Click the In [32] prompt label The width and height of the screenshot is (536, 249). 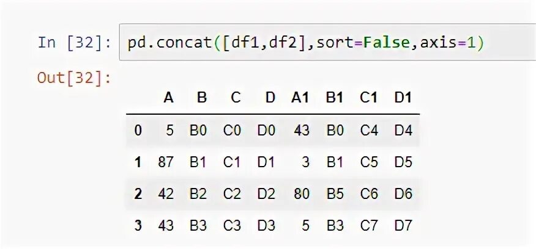(75, 43)
